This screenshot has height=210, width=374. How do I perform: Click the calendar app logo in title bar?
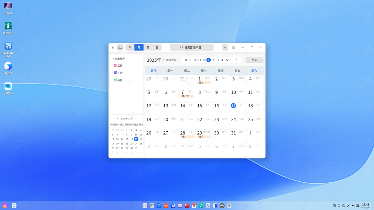113,47
